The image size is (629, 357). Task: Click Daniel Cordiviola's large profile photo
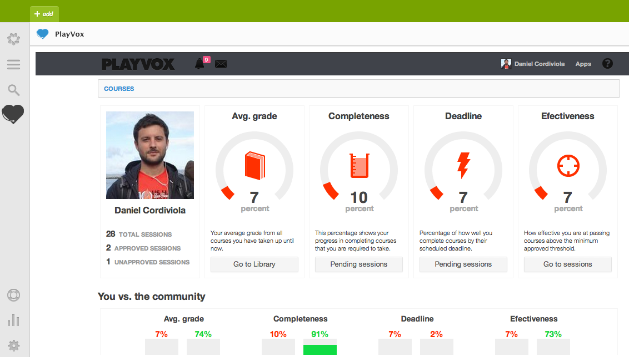pos(150,155)
